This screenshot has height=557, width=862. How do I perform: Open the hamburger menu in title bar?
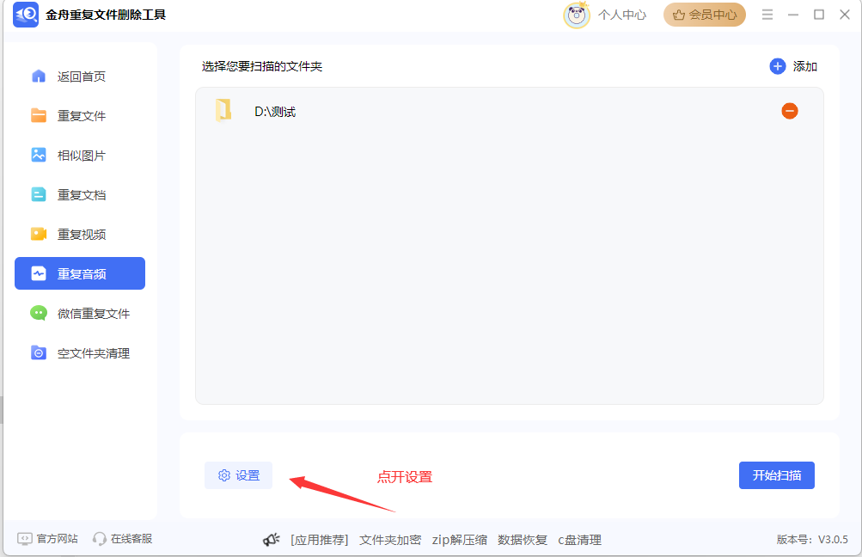pos(767,15)
